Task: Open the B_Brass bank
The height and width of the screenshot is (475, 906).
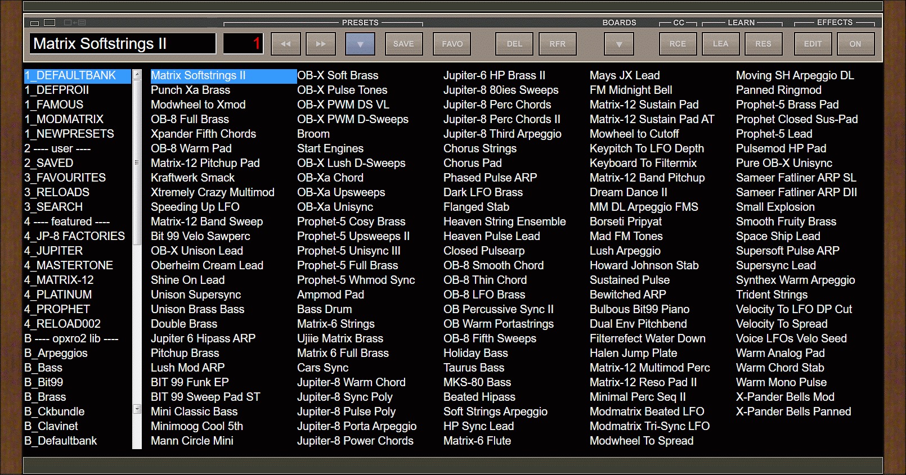Action: (x=46, y=397)
